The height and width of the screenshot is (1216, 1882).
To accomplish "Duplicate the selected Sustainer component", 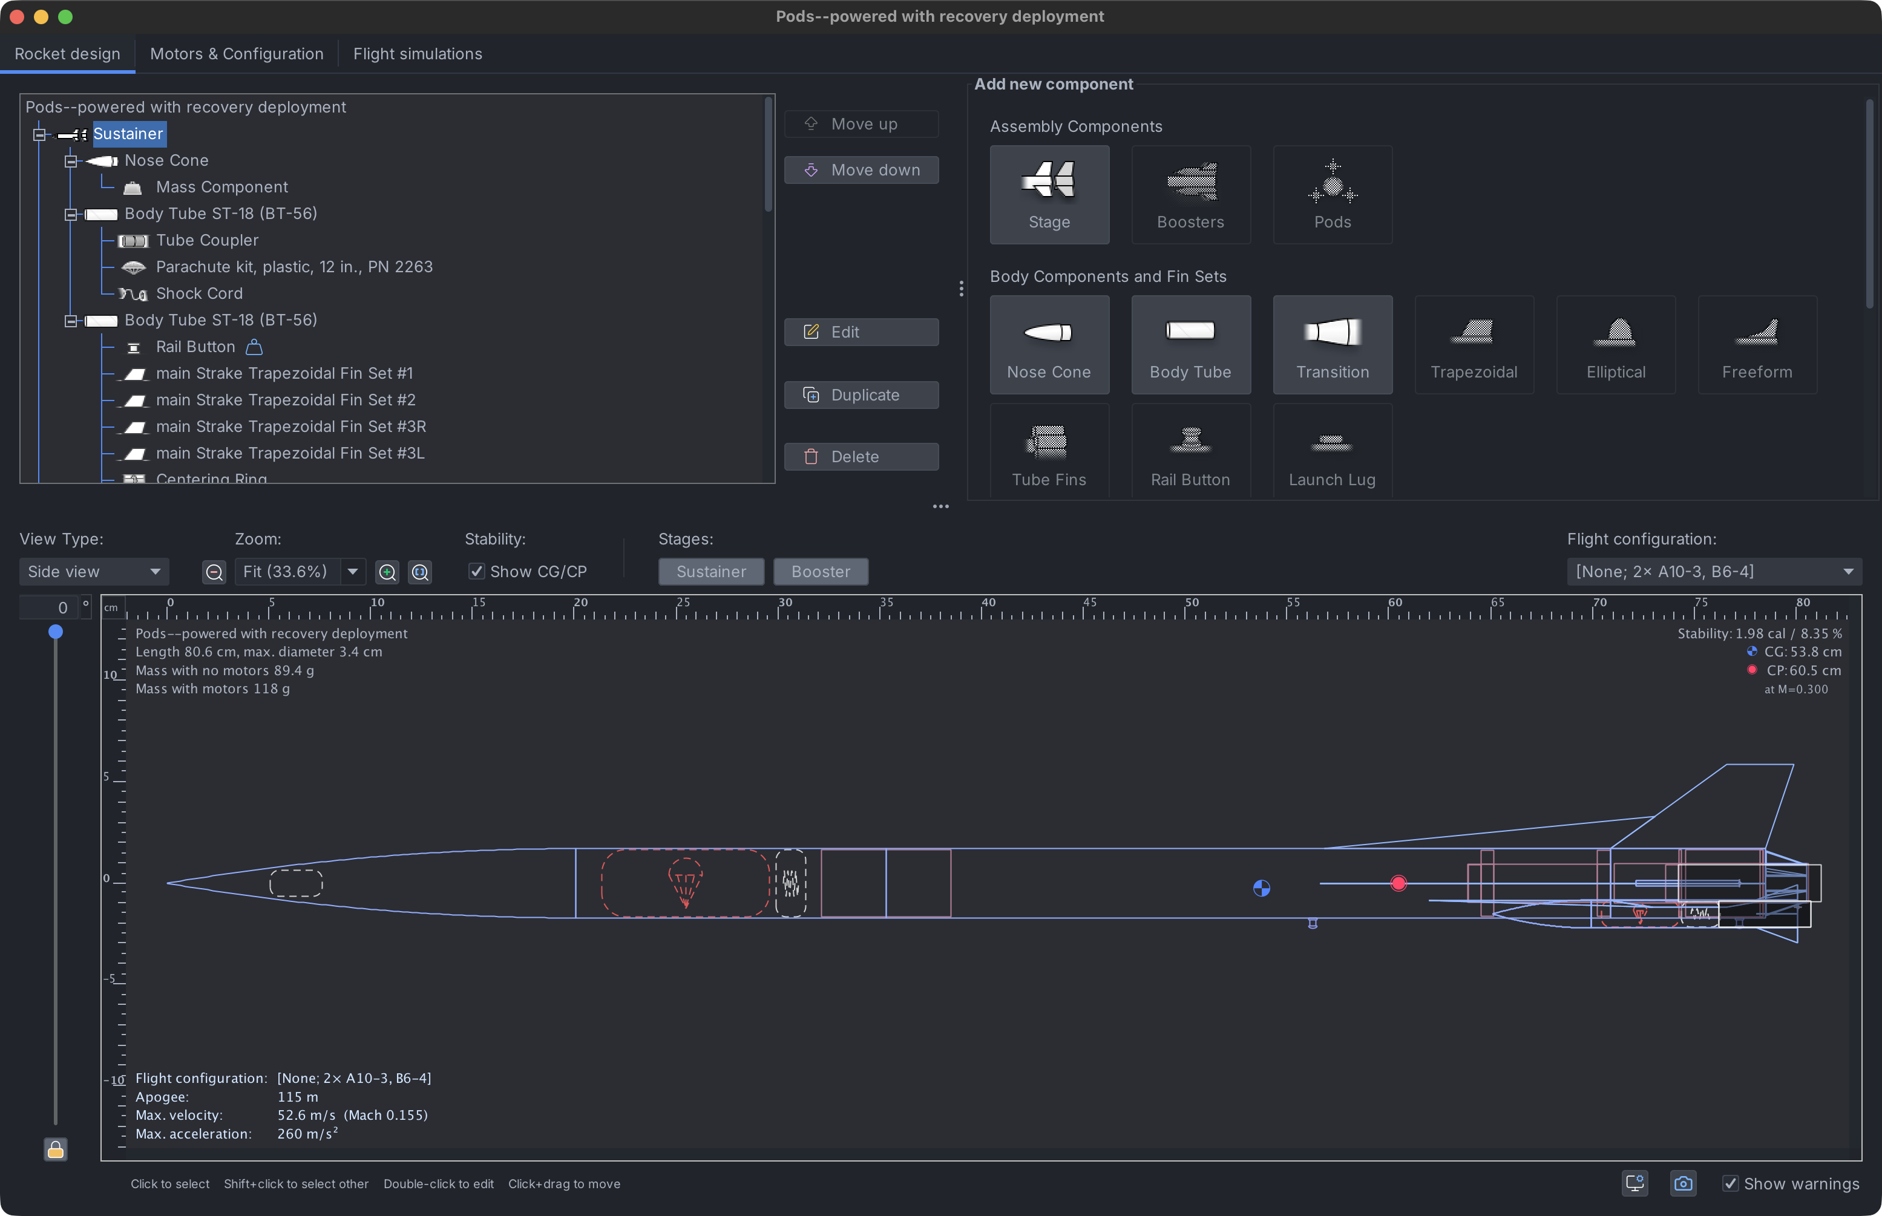I will [861, 395].
